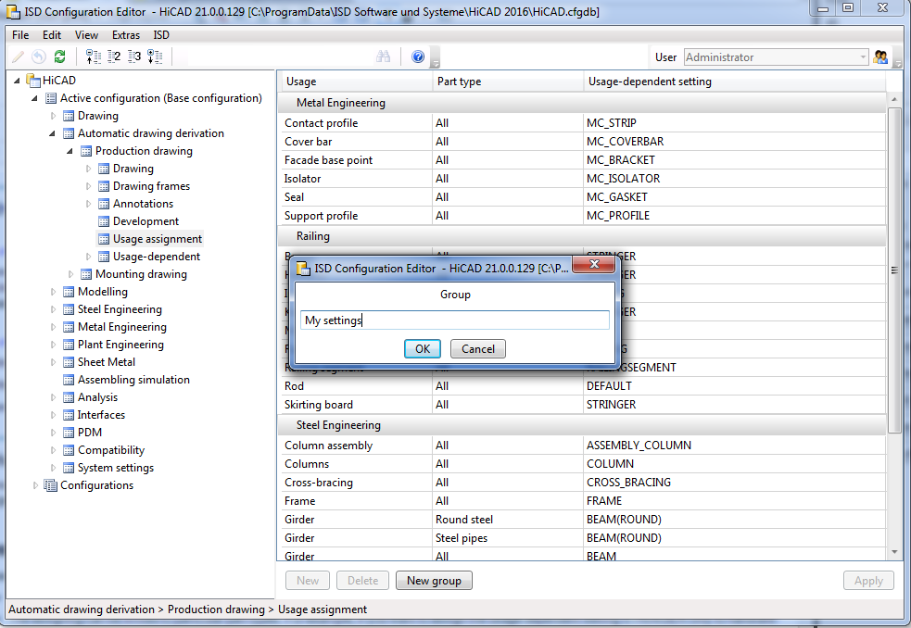Click the binoculars search icon
This screenshot has height=628, width=911.
click(x=383, y=57)
